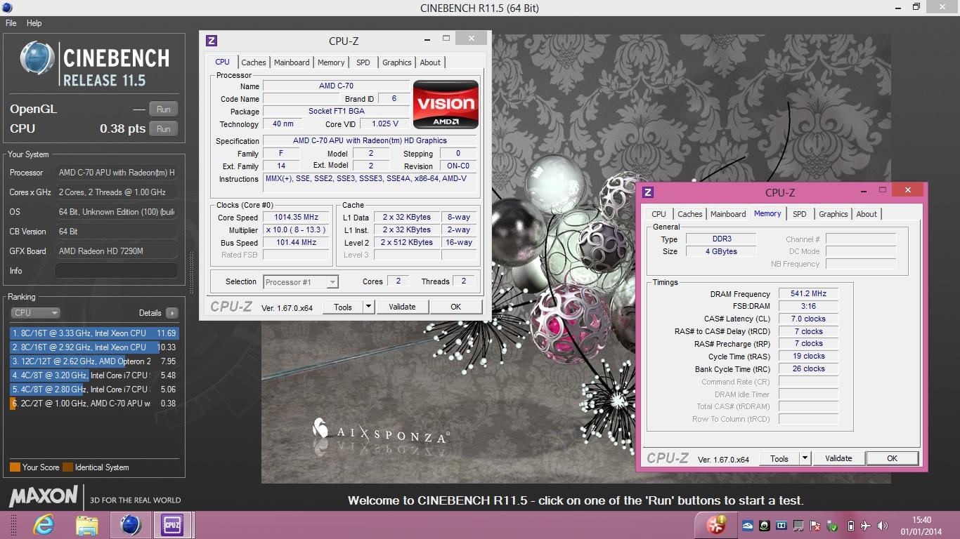Select ranking row '4C/8T @ 2.80 GHz, Intel Core i7'
The height and width of the screenshot is (539, 960).
[x=94, y=390]
